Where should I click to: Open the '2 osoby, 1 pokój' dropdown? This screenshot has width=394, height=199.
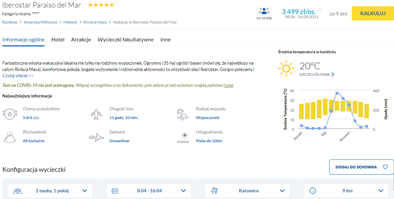[x=50, y=191]
